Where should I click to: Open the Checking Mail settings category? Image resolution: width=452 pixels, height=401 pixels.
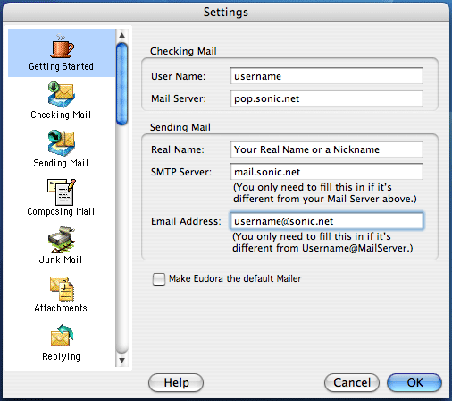point(61,100)
